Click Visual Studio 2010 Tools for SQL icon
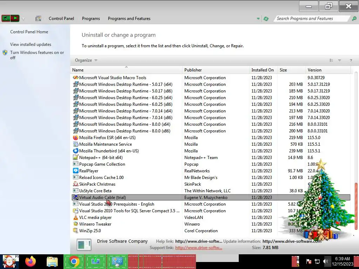 [76, 211]
